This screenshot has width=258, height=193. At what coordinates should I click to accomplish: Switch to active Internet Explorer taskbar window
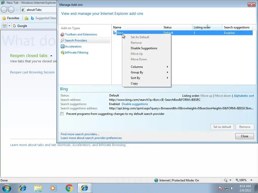coord(84,188)
